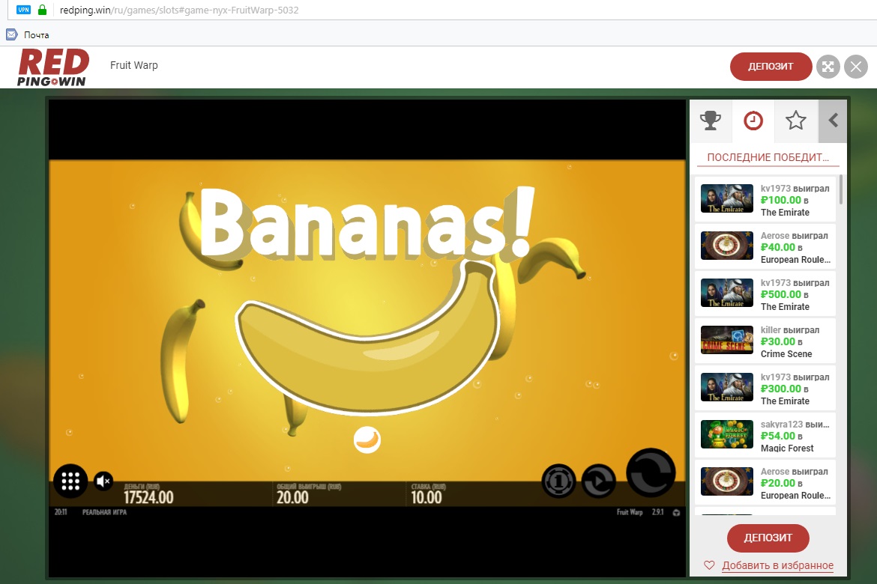This screenshot has width=877, height=584.
Task: Click the green secure padlock icon
Action: pyautogui.click(x=42, y=10)
